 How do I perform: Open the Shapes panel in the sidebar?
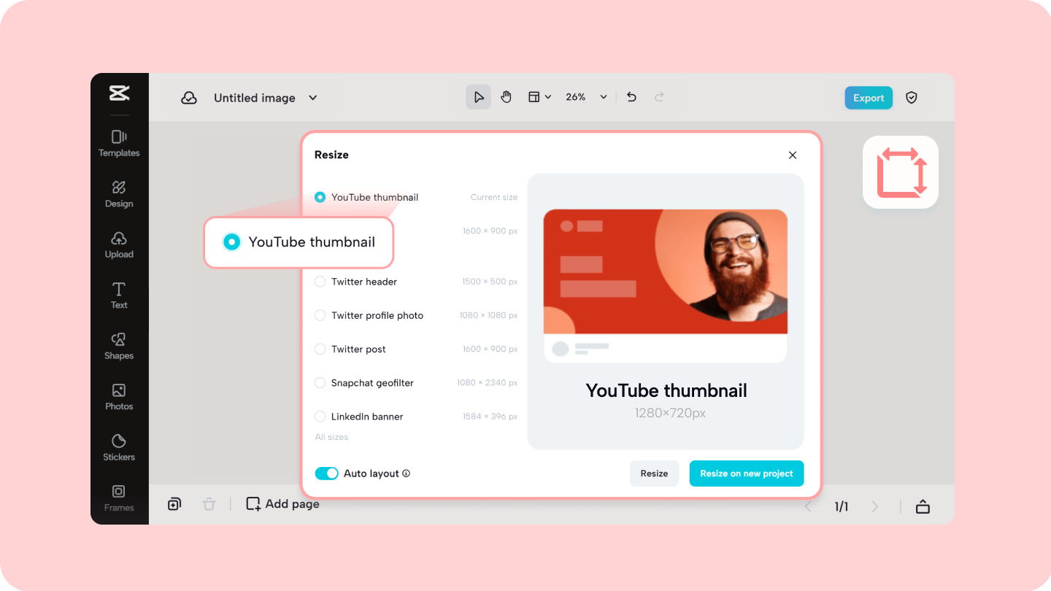(118, 346)
